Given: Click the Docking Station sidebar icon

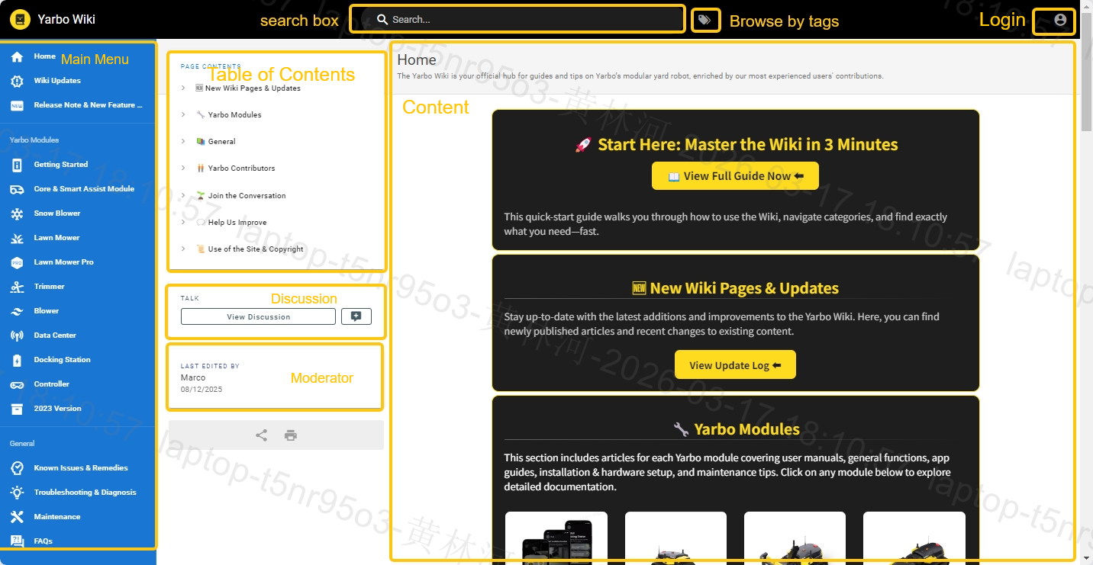Looking at the screenshot, I should (17, 360).
